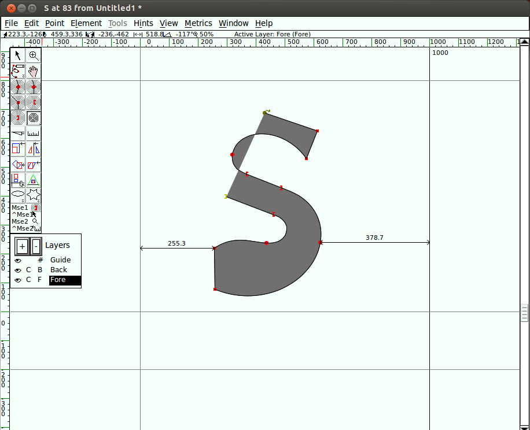
Task: Toggle visibility of the Guide layer
Action: (18, 260)
